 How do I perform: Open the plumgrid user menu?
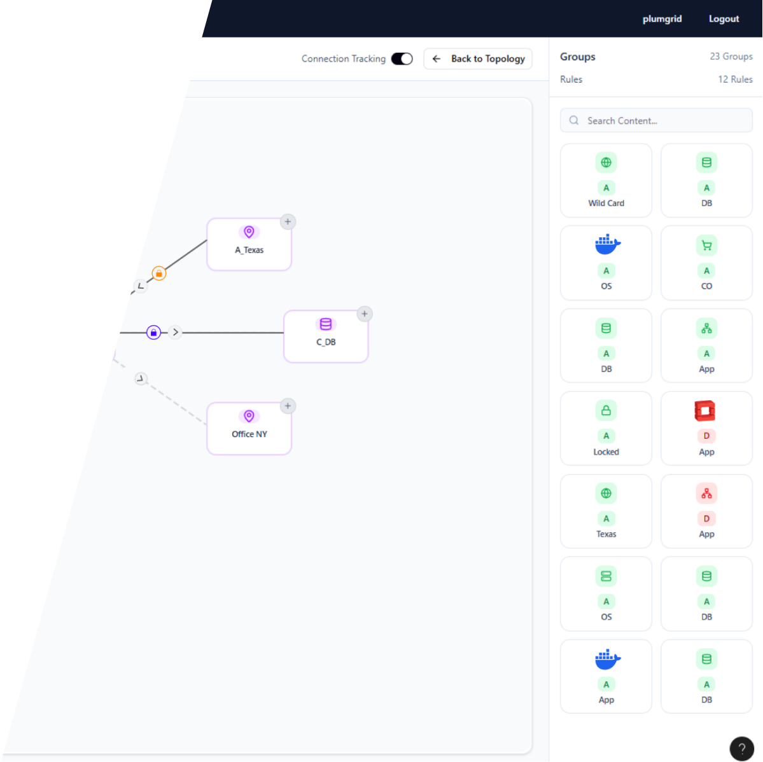point(662,19)
